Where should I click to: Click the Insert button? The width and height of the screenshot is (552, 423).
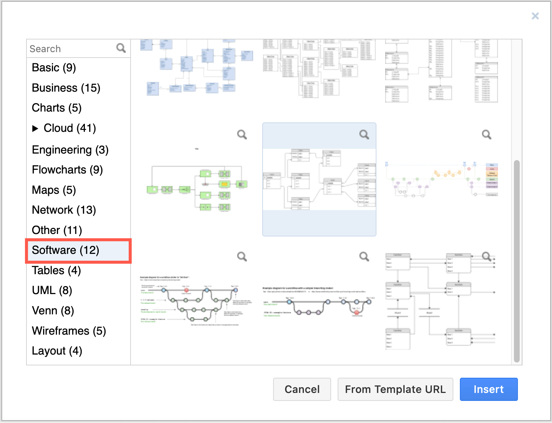(x=489, y=389)
